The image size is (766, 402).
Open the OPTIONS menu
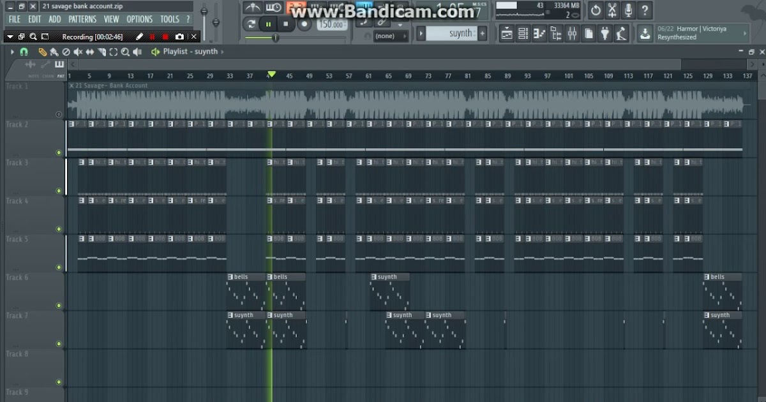coord(139,19)
